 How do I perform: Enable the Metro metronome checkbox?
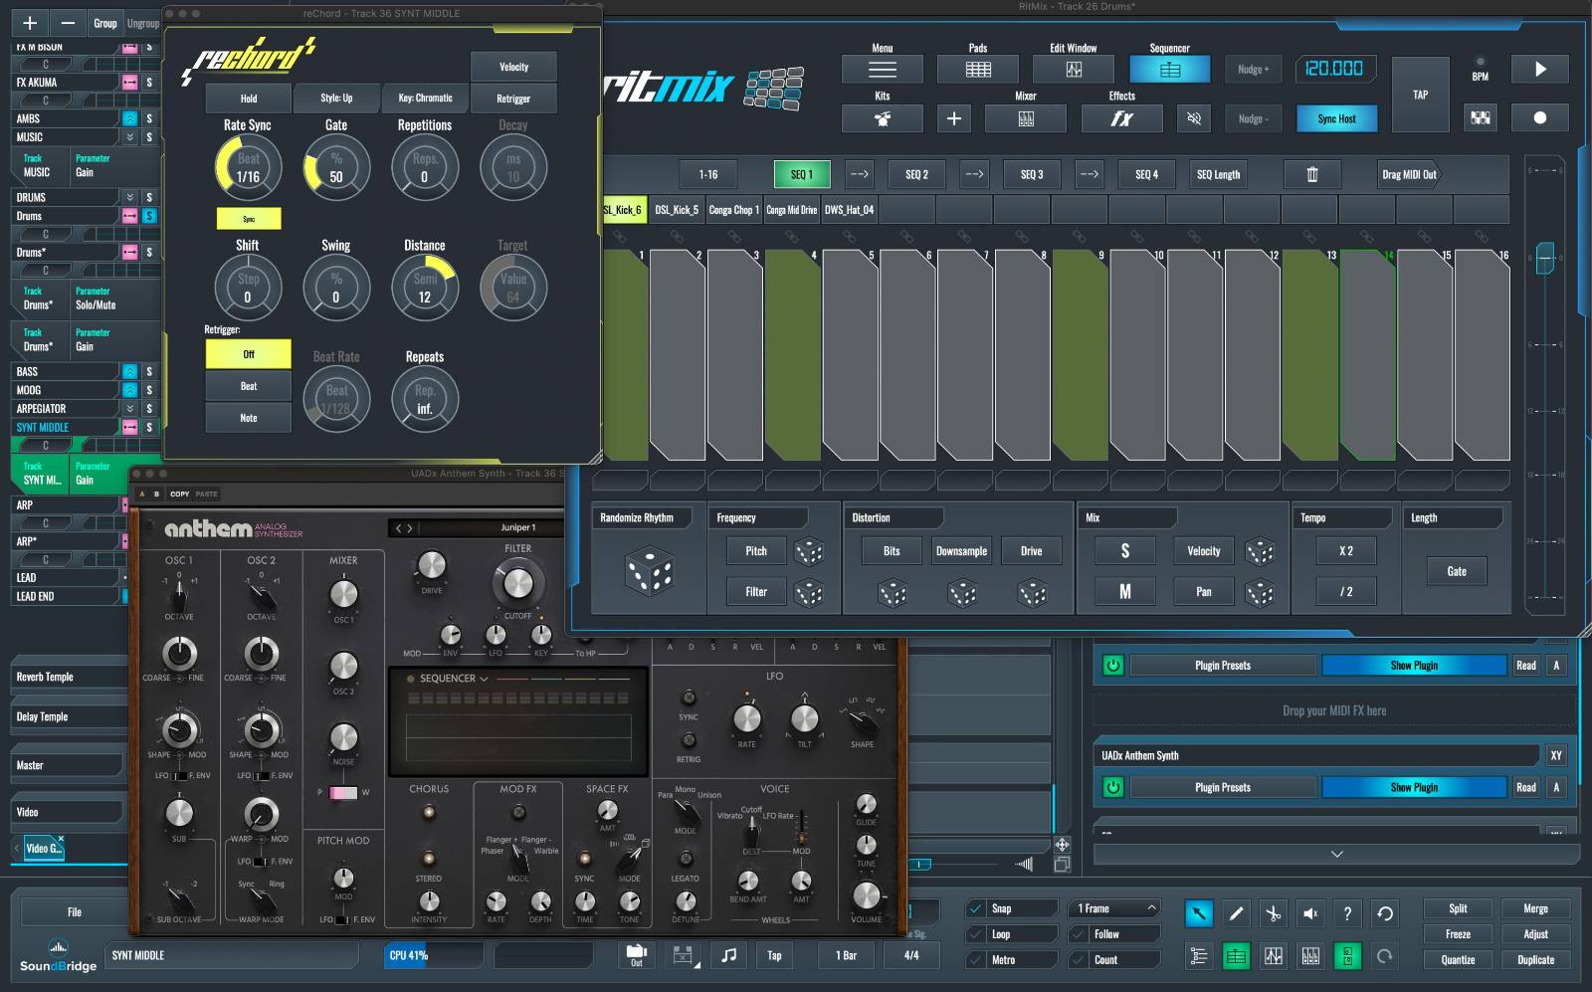click(x=976, y=960)
